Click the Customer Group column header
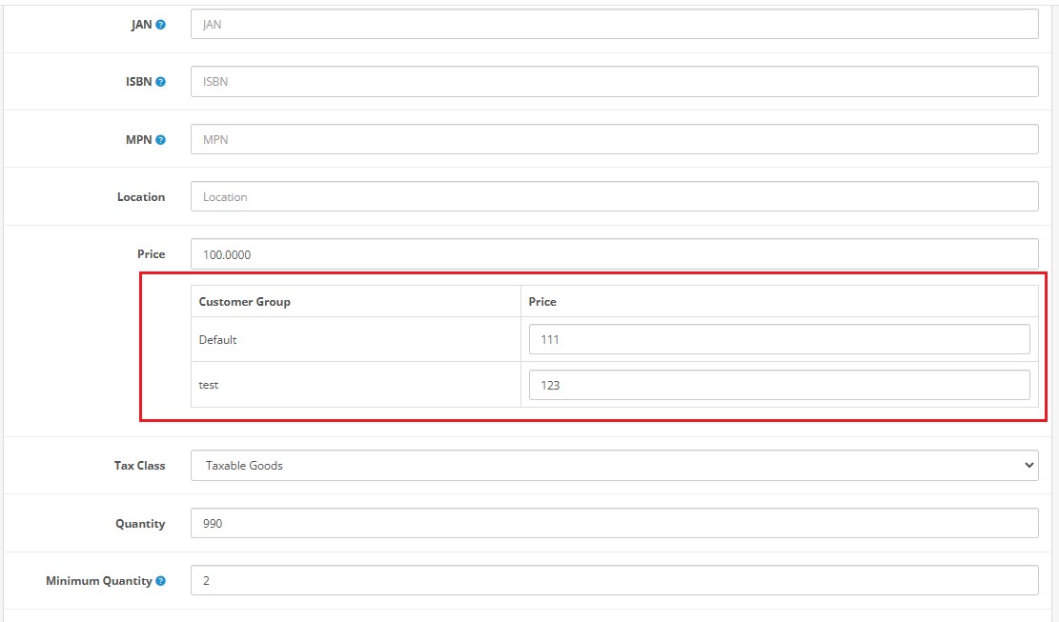 [x=245, y=302]
